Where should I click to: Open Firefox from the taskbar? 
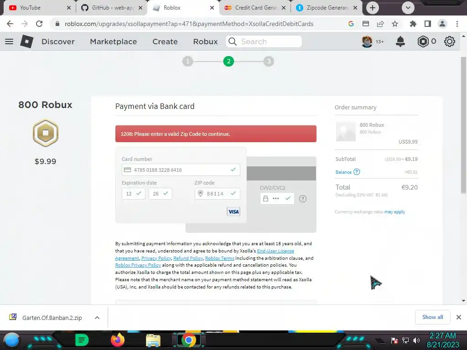point(118,340)
